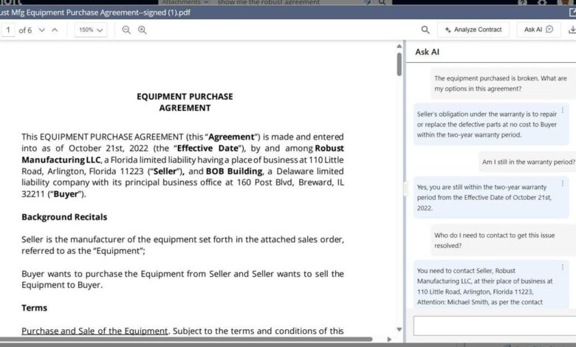Click the scroll up arrow of the document
The image size is (576, 347).
(x=400, y=47)
